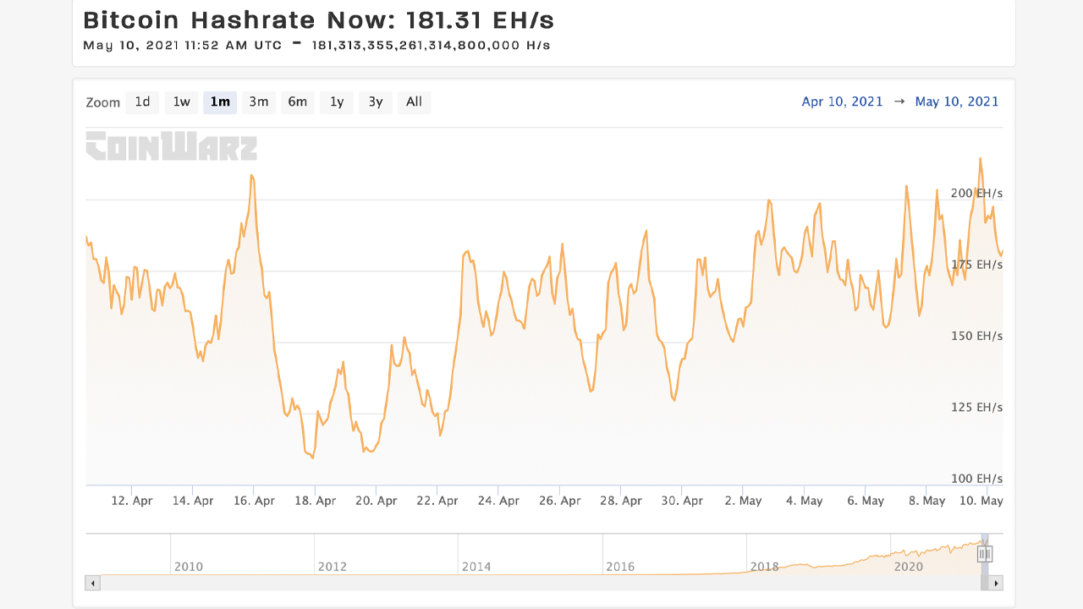
Task: Click the '150 EH/s' y-axis label
Action: pyautogui.click(x=977, y=336)
